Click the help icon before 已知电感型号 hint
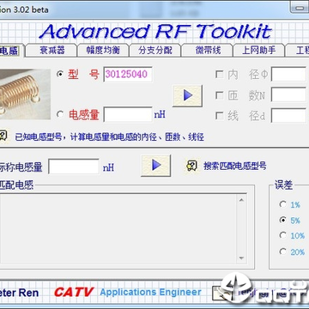 click(3, 136)
